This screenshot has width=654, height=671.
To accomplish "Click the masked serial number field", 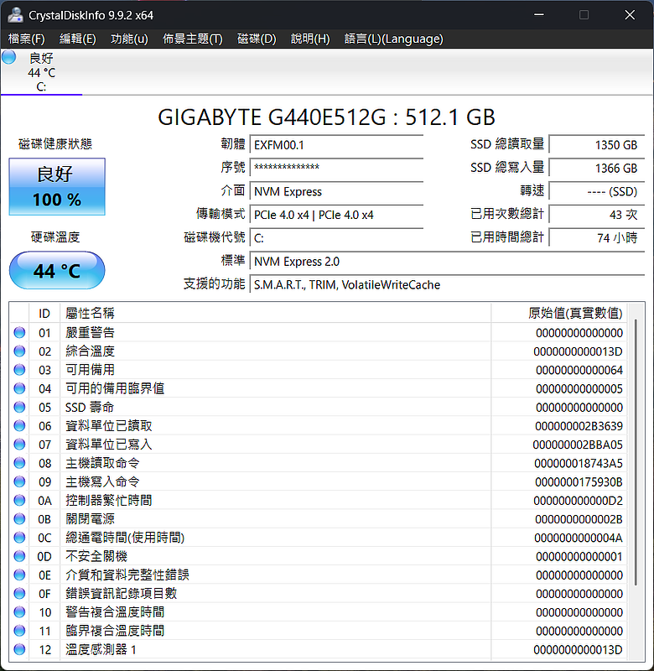I will tap(336, 168).
